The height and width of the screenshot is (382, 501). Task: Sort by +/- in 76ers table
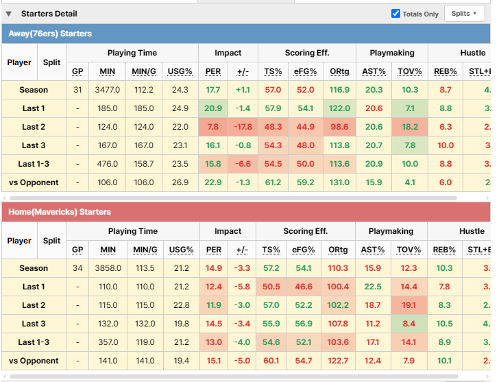tap(243, 71)
